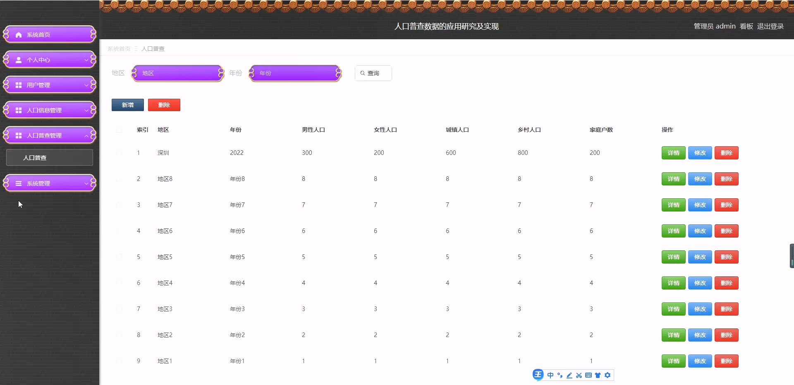
Task: Open the IME settings gear icon
Action: [x=607, y=375]
